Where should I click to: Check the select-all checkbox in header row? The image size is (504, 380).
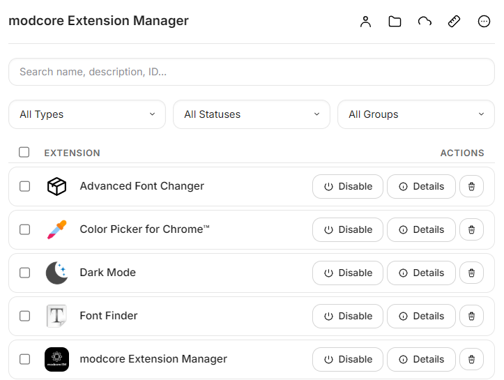(24, 152)
